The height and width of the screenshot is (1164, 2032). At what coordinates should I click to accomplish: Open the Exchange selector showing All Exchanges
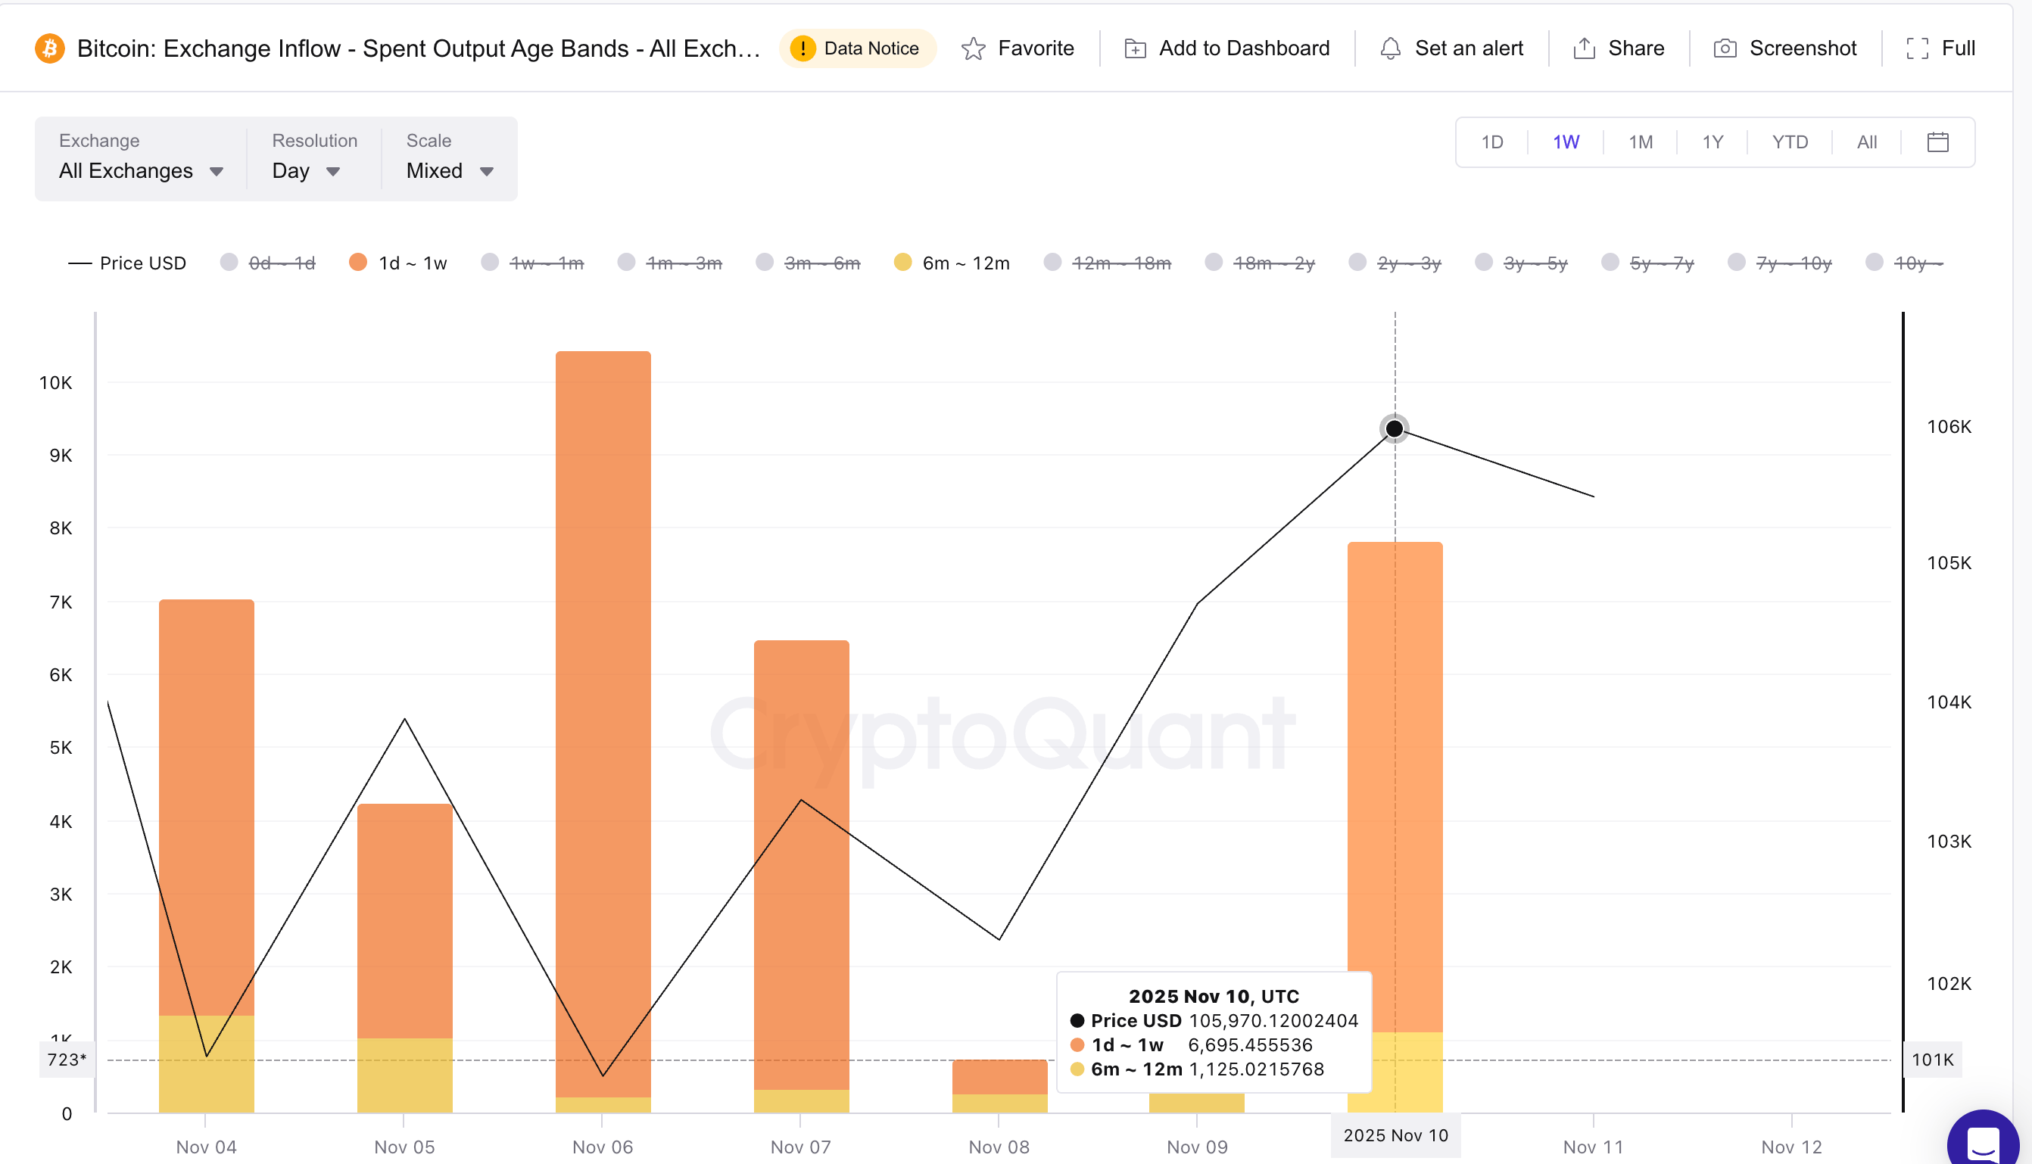(x=141, y=170)
